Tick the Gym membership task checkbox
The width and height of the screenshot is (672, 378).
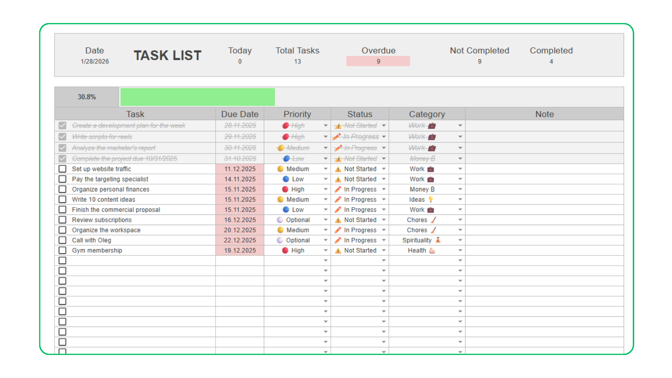62,251
